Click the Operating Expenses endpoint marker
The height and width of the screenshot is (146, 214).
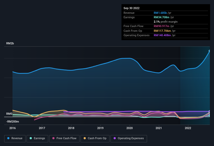210,111
